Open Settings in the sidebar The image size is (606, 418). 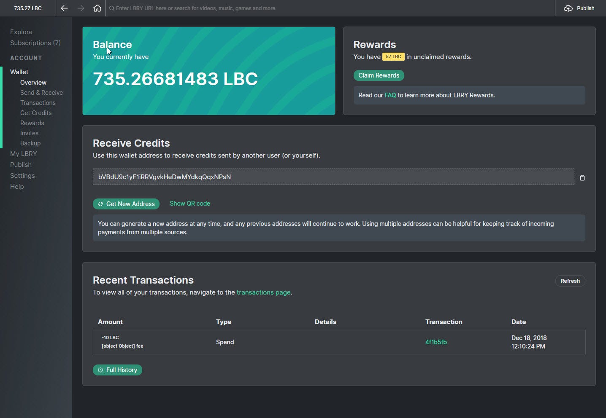tap(22, 176)
